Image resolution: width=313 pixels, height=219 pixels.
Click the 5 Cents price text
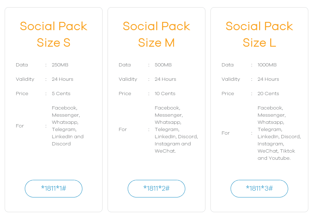coord(61,94)
